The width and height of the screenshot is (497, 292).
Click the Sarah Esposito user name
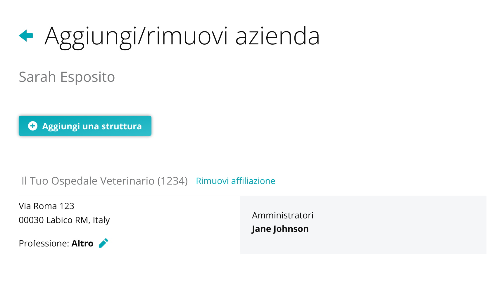(x=67, y=77)
